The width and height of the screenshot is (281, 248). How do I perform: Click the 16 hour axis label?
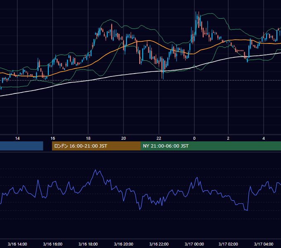pos(53,138)
